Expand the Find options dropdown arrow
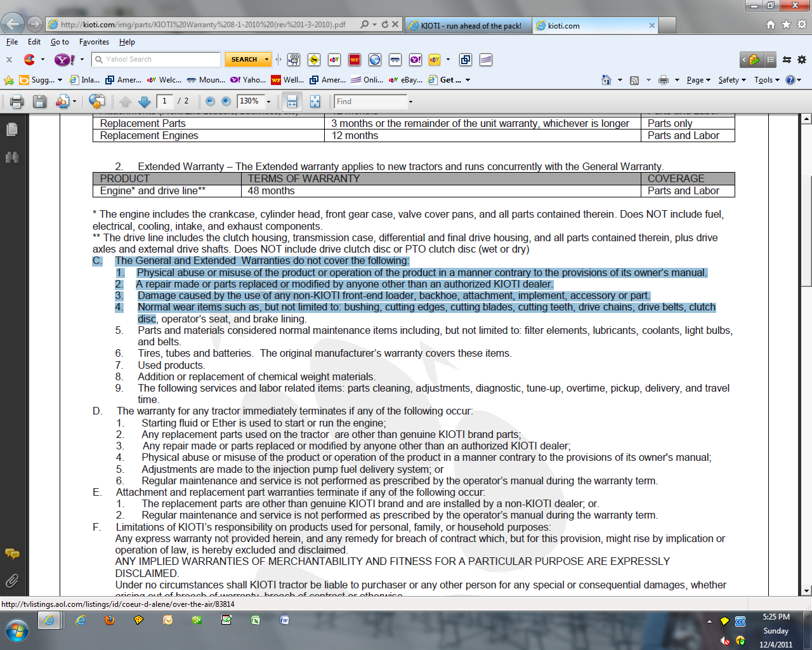Image resolution: width=812 pixels, height=650 pixels. [x=410, y=102]
